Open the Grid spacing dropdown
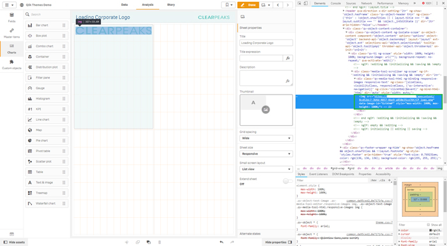The width and height of the screenshot is (447, 246). tap(266, 138)
